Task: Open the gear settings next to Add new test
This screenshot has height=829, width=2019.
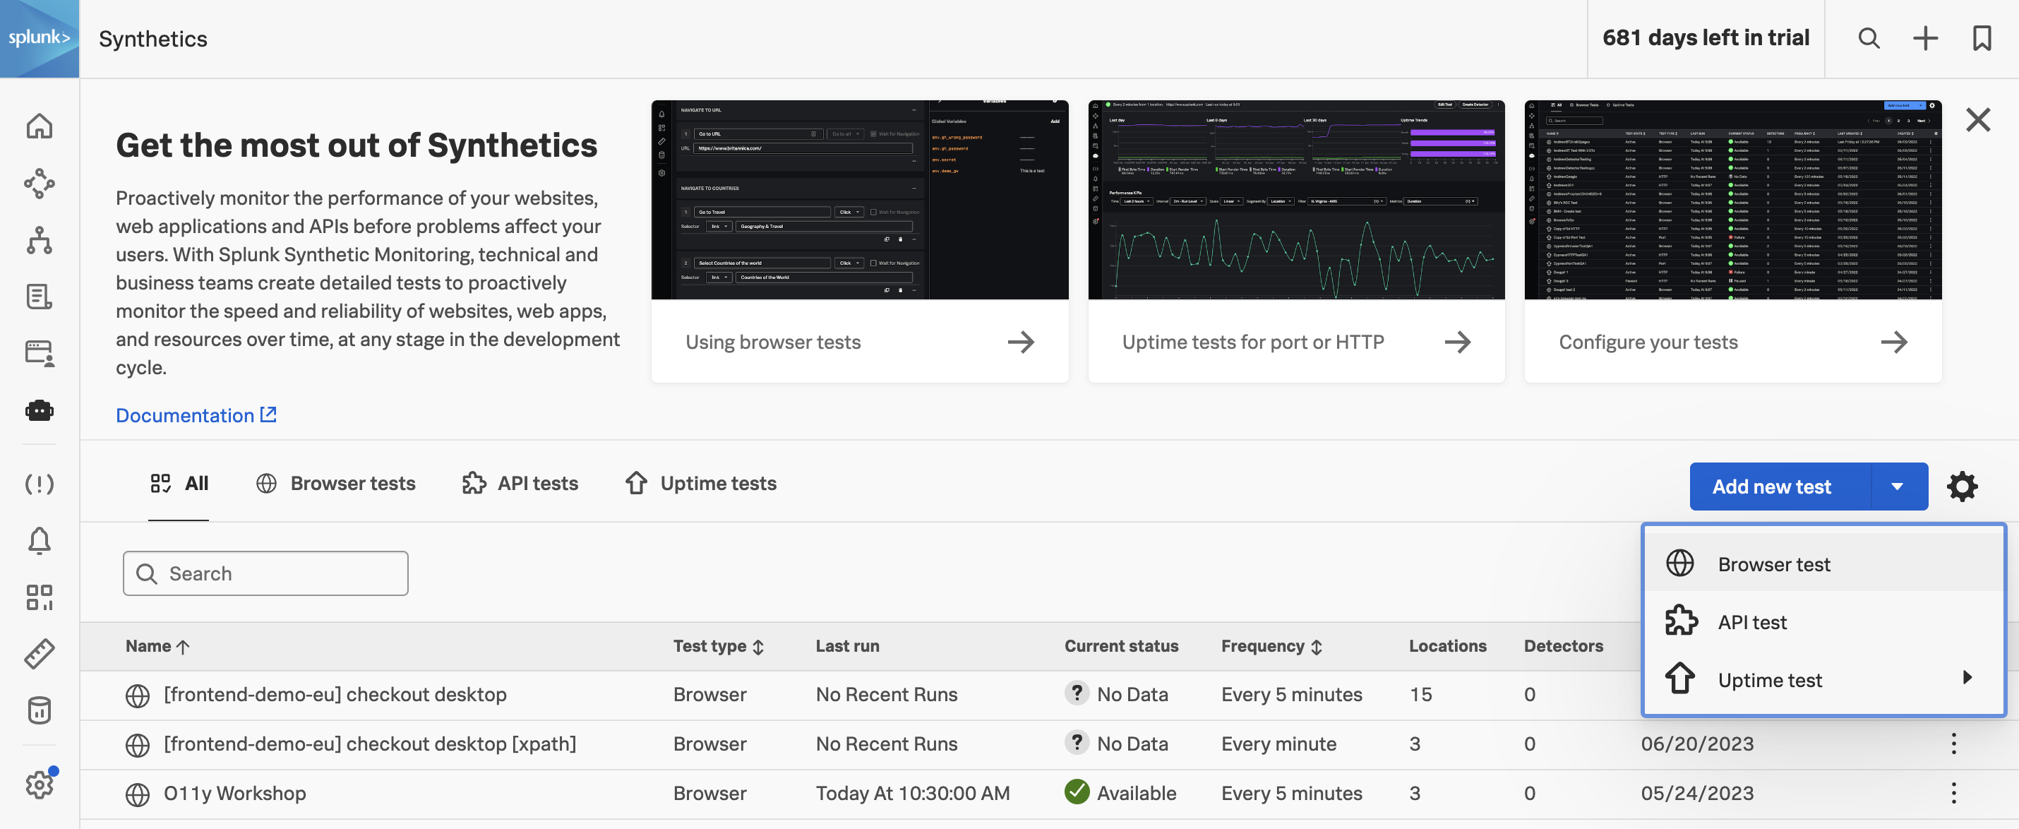Action: point(1962,487)
